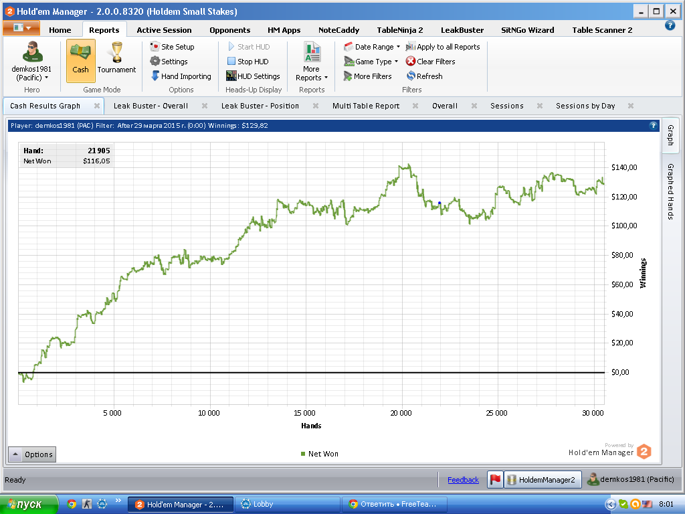Close the Cash Results Graph tab
685x514 pixels.
coord(97,106)
